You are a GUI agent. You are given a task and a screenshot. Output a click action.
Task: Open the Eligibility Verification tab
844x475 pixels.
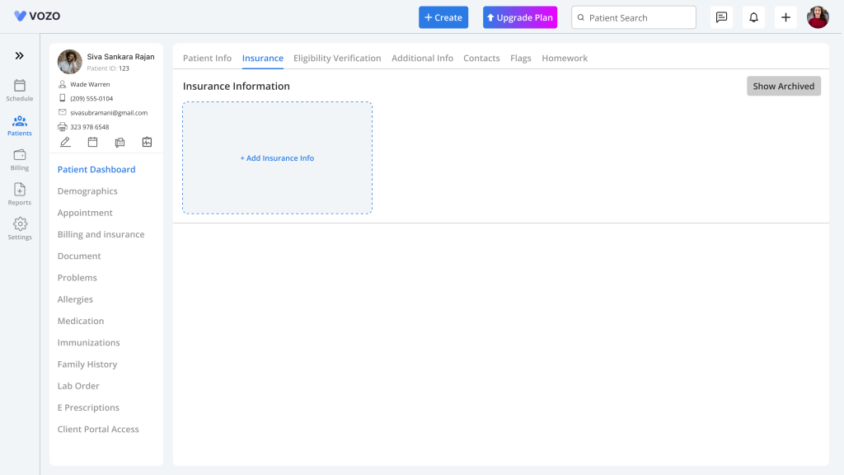pyautogui.click(x=337, y=59)
